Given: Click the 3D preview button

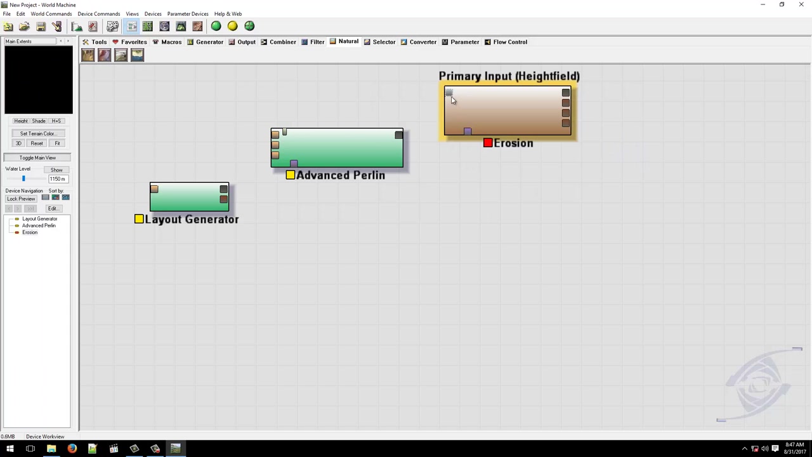Looking at the screenshot, I should pos(18,143).
